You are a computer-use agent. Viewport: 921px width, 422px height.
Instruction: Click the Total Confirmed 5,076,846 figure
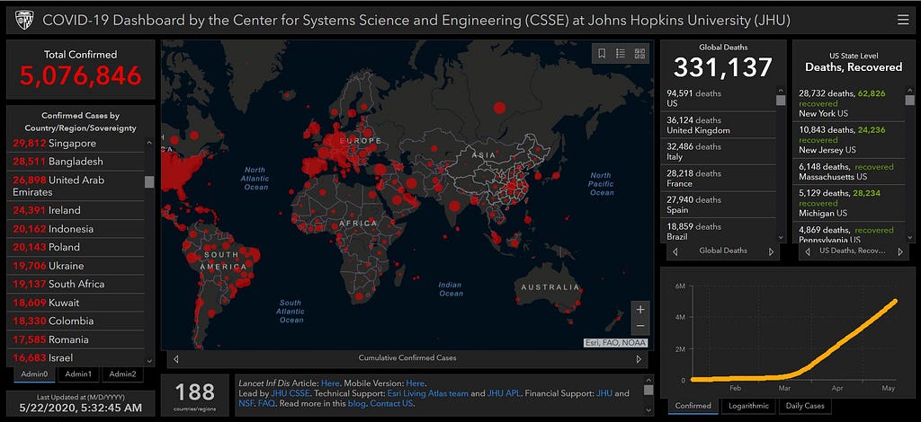click(81, 75)
